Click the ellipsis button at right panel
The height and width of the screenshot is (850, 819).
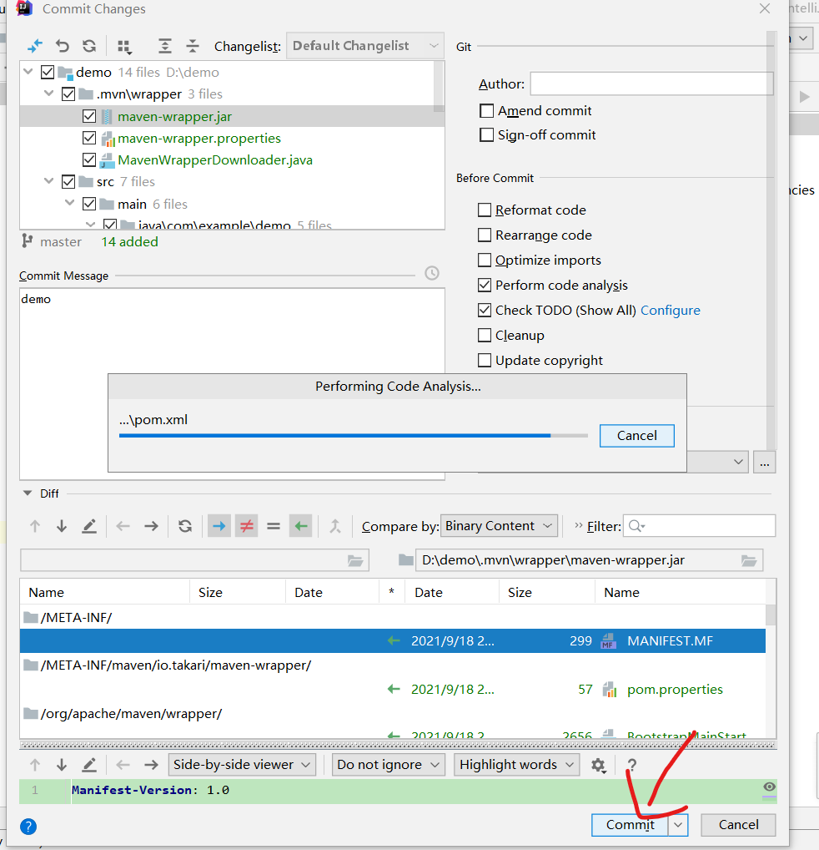click(764, 463)
